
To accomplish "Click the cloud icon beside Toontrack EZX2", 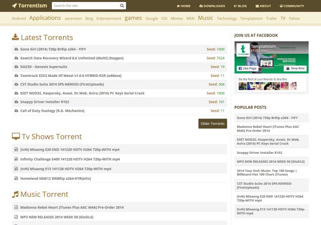I will 16,76.
